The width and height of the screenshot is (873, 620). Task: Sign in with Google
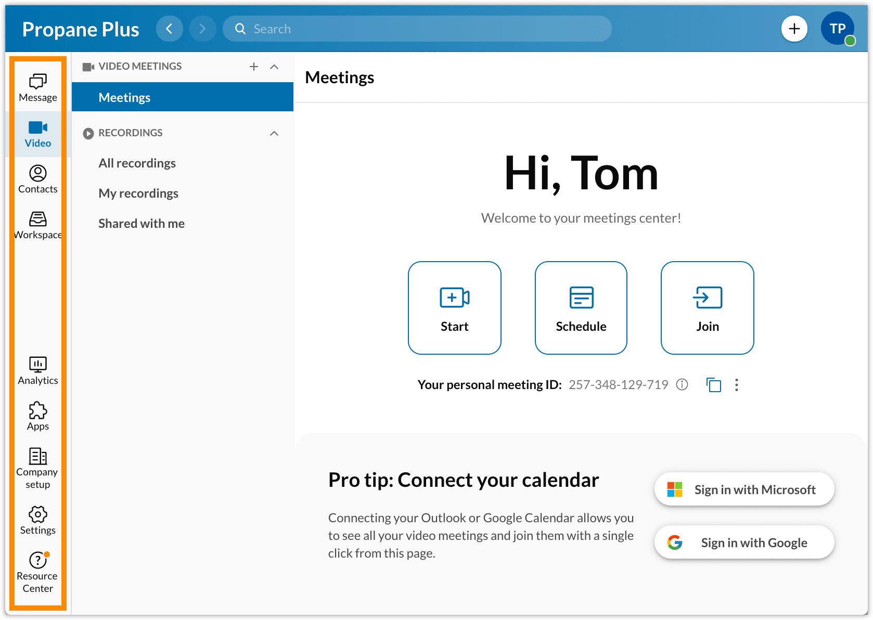(744, 542)
